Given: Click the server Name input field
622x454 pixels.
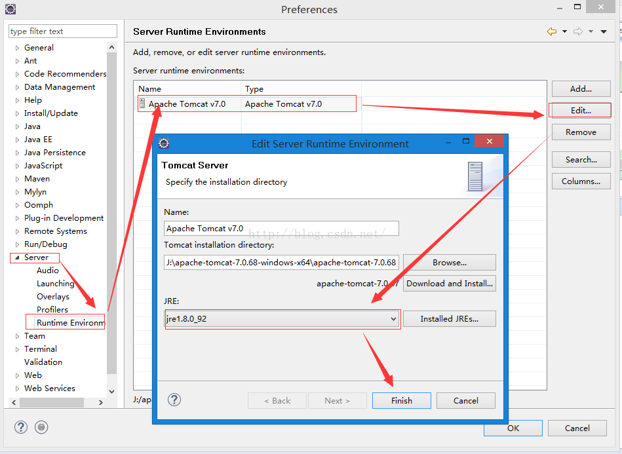Looking at the screenshot, I should (x=281, y=229).
